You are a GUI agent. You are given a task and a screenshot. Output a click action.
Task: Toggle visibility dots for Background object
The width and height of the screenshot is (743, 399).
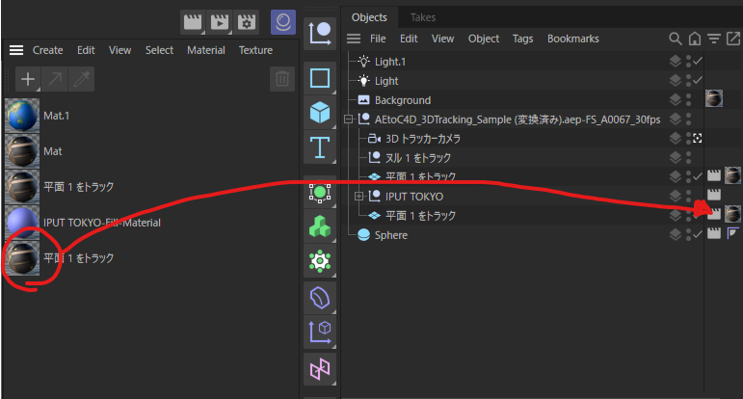(x=688, y=100)
